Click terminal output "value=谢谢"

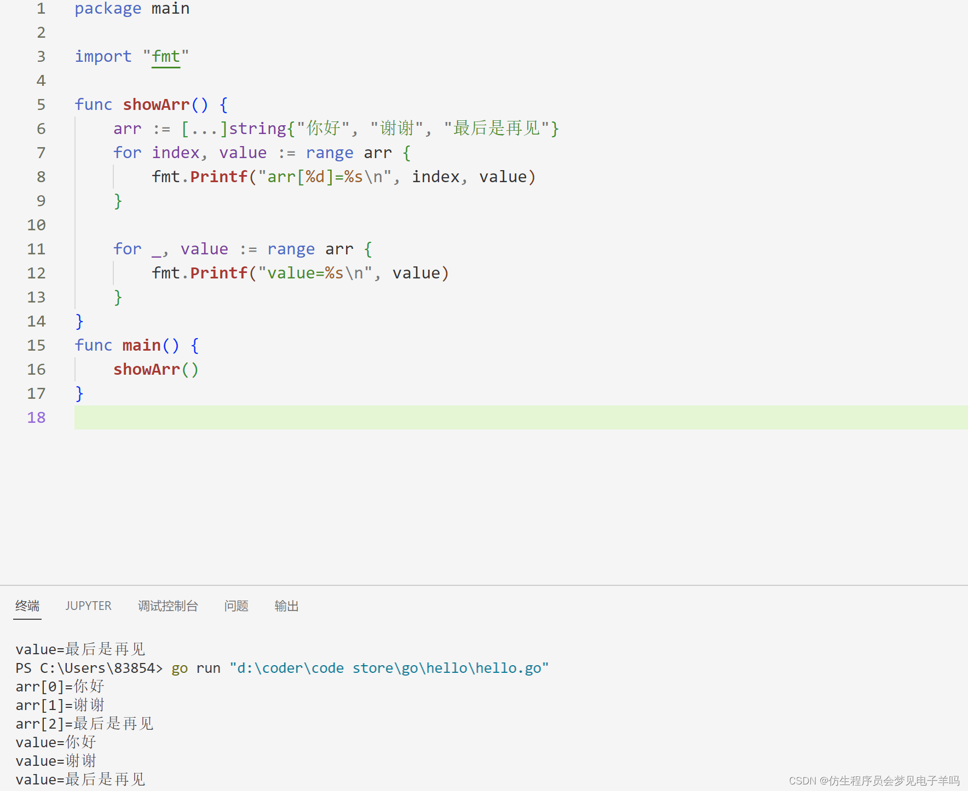[x=56, y=761]
